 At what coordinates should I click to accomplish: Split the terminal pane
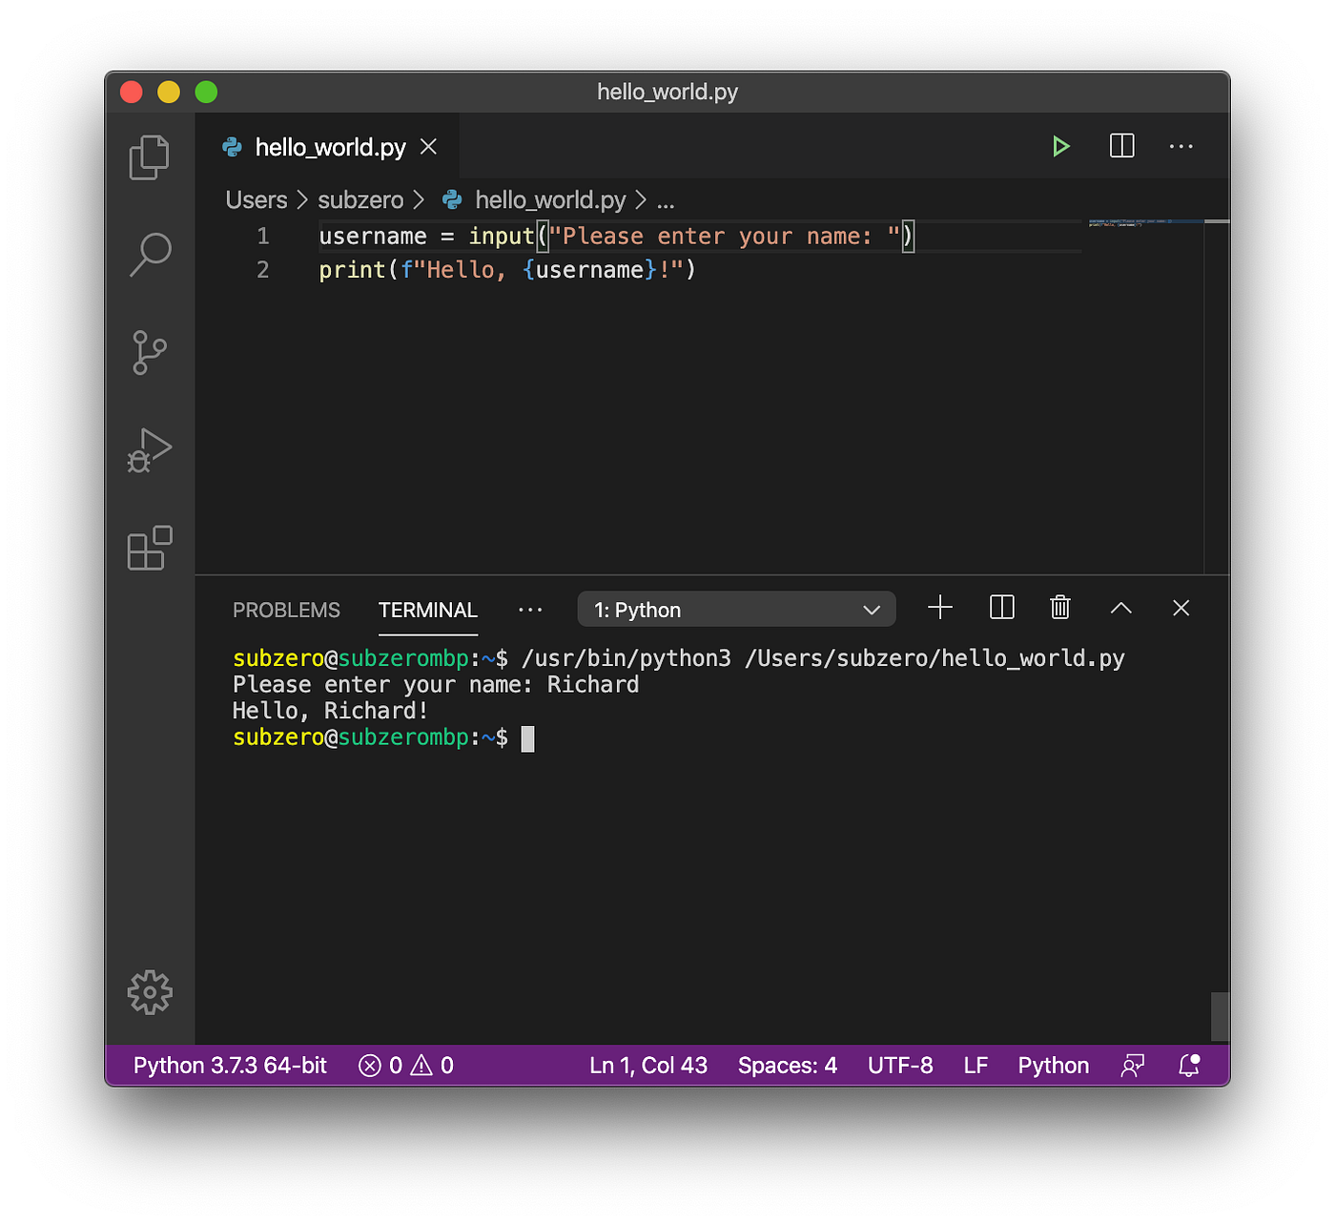click(1001, 608)
